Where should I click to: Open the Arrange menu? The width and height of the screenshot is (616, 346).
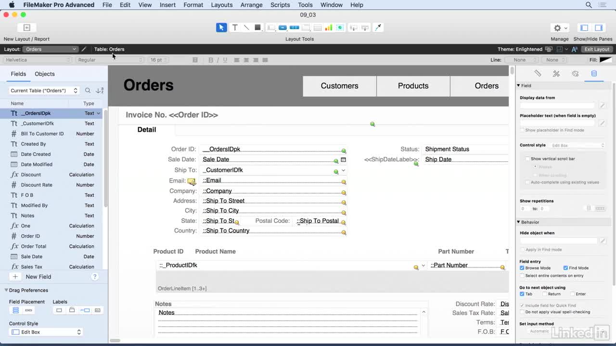[x=251, y=5]
